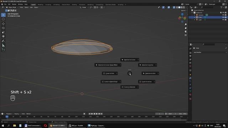The image size is (228, 128).
Task: Click the outliner filter funnel icon
Action: [222, 7]
